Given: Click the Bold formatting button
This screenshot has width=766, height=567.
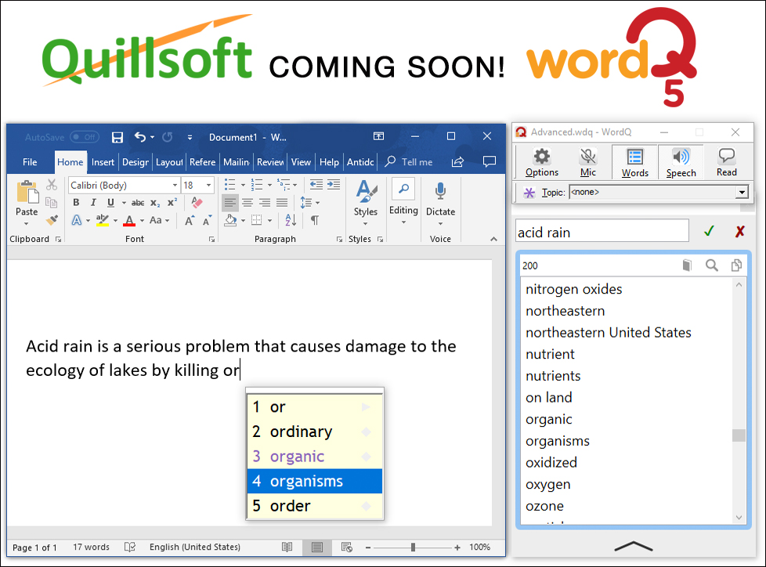Looking at the screenshot, I should (x=76, y=203).
